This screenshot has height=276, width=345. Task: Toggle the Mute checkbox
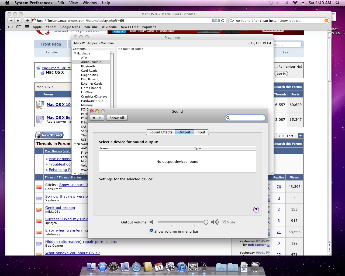point(224,222)
